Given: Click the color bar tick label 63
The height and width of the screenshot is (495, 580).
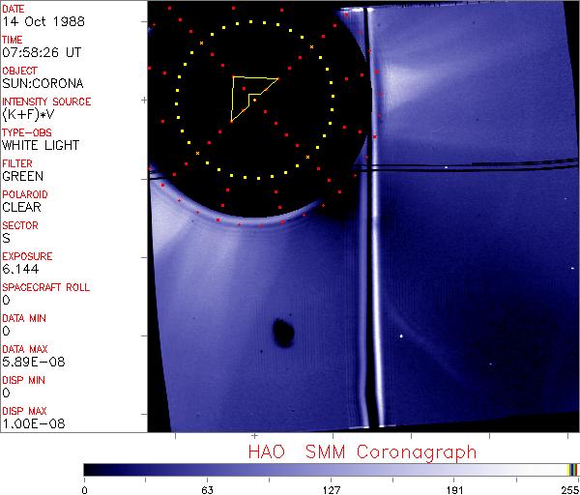Looking at the screenshot, I should point(207,489).
